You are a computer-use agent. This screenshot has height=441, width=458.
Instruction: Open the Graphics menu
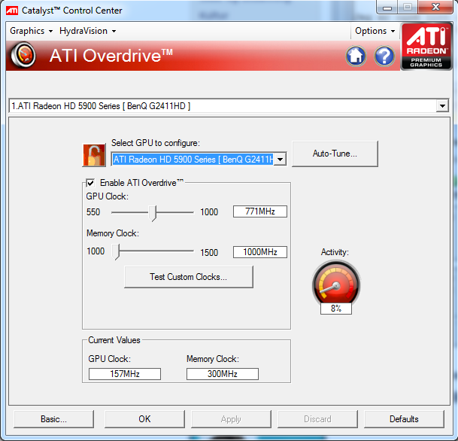pyautogui.click(x=32, y=31)
